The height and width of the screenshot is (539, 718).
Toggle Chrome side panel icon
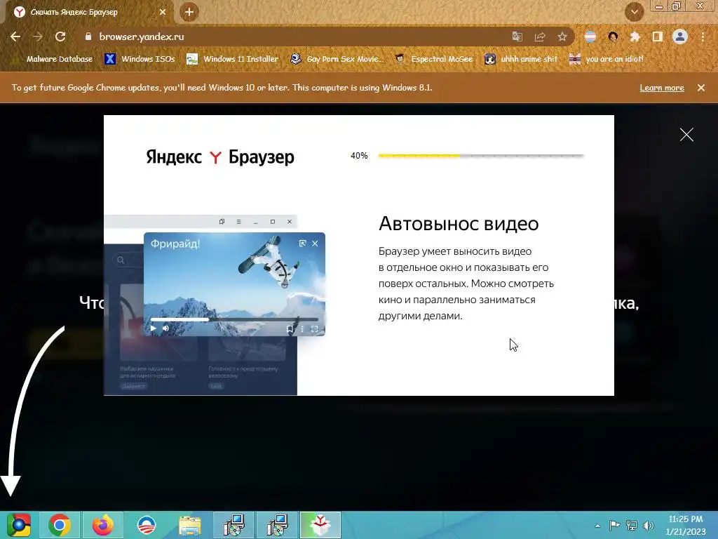[x=658, y=36]
